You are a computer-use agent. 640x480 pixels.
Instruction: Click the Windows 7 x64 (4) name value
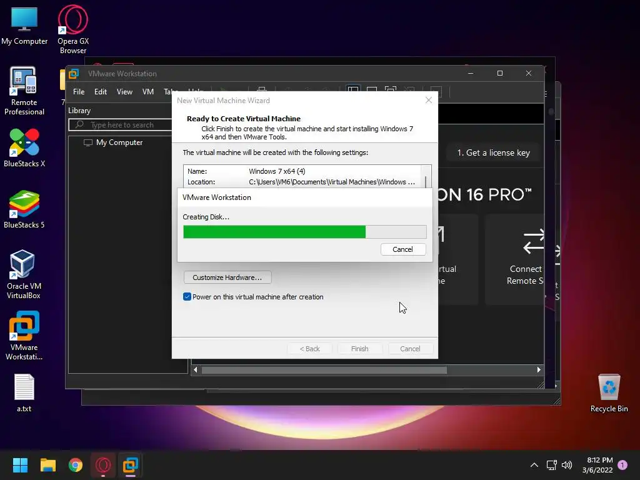[x=277, y=171]
